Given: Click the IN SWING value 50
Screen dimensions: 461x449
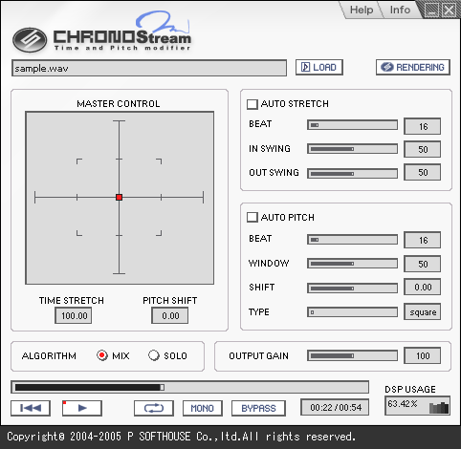Looking at the screenshot, I should point(423,149).
